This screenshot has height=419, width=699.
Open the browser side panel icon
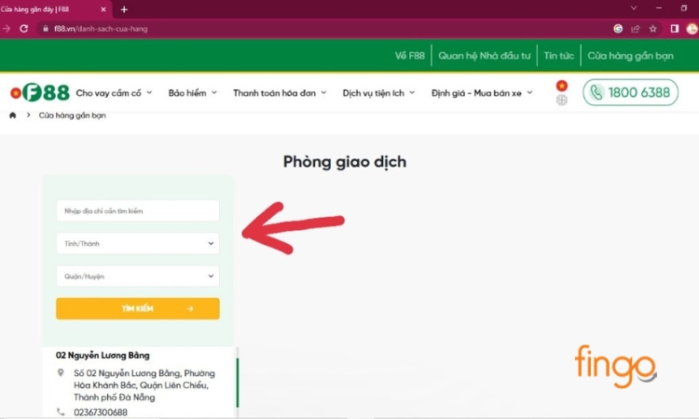tap(675, 29)
